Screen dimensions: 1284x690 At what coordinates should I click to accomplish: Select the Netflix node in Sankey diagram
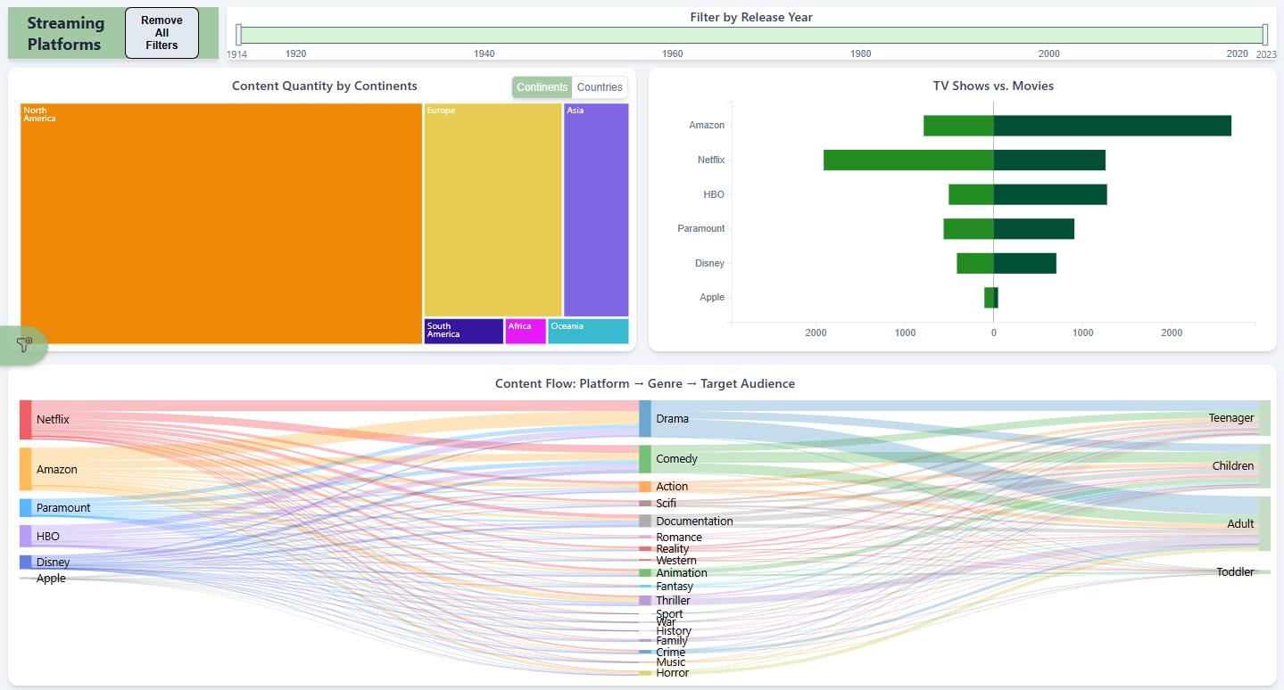(26, 420)
